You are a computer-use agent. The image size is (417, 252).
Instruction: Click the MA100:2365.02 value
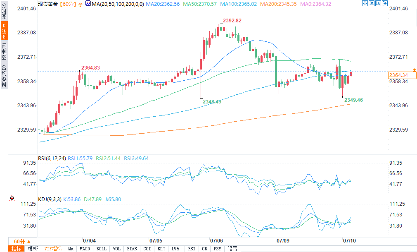click(x=239, y=4)
